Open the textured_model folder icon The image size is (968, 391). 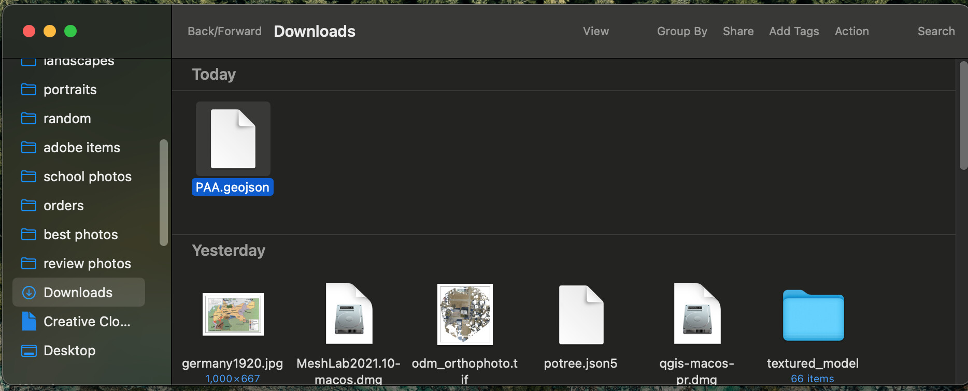(813, 315)
